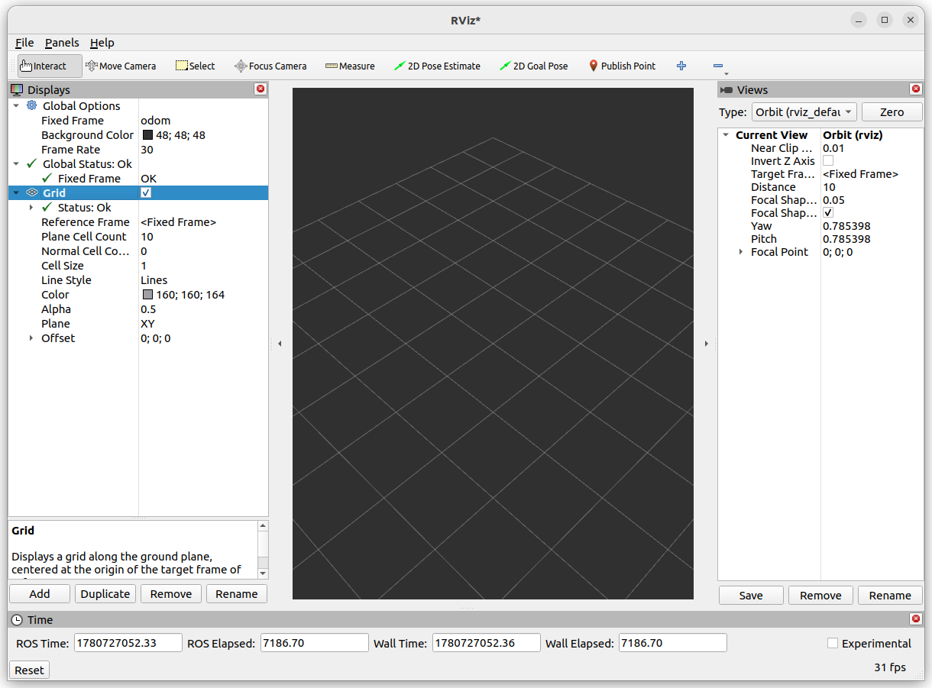Close the Views panel with red X

click(x=916, y=89)
